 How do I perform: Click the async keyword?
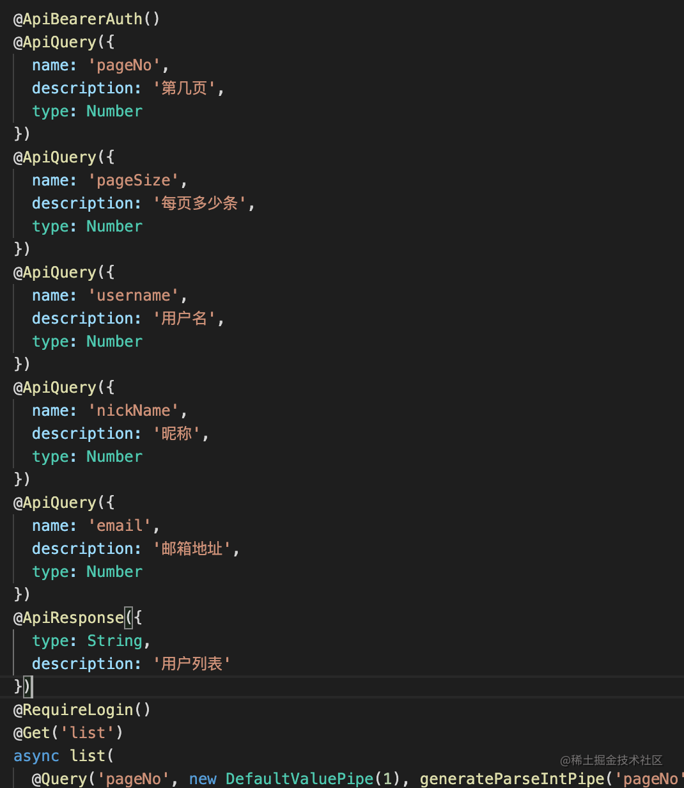(x=36, y=756)
